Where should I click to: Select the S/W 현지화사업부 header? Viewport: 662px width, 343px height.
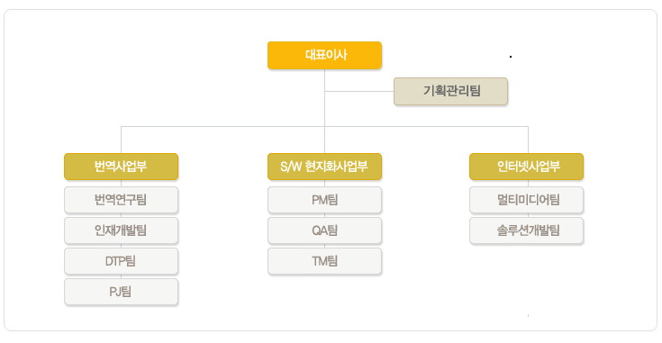tap(324, 167)
